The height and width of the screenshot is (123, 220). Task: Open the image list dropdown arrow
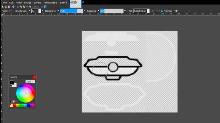(83, 2)
